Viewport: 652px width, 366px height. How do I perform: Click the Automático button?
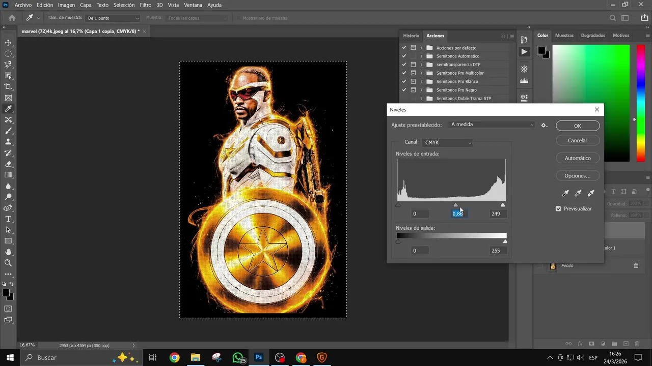tap(578, 158)
